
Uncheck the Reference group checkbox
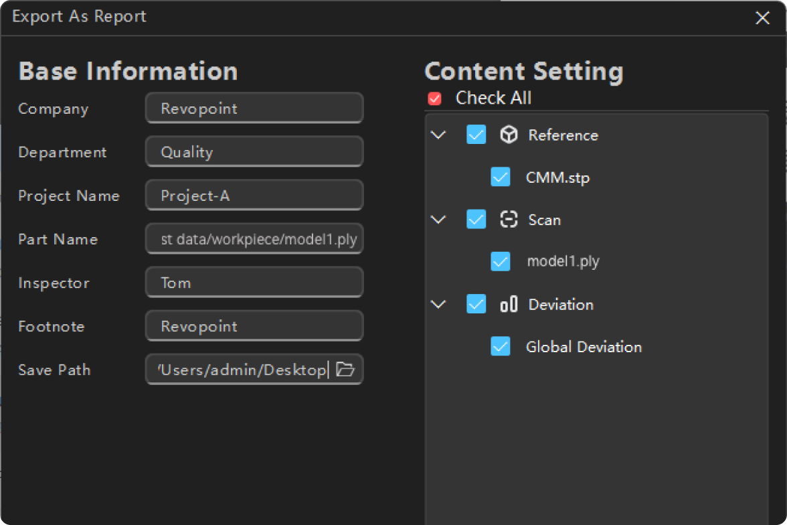tap(476, 135)
